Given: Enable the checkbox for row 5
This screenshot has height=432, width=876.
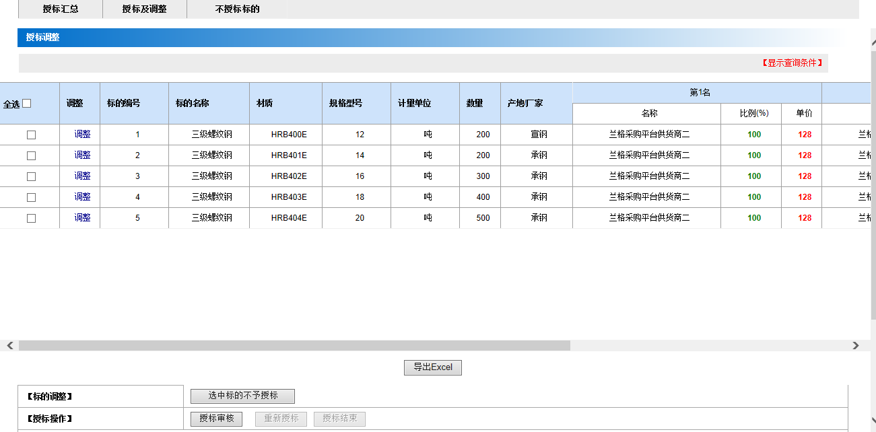Looking at the screenshot, I should (x=31, y=218).
